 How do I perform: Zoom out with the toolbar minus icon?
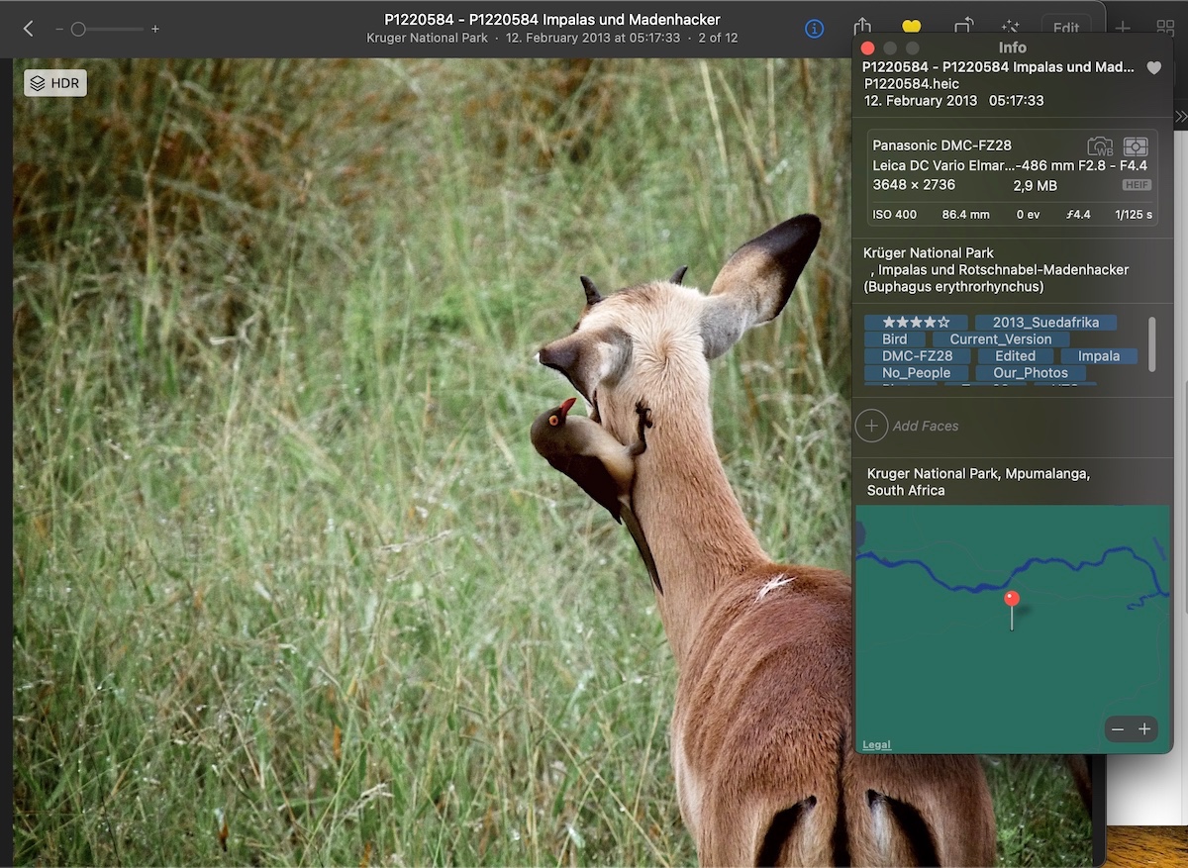click(59, 29)
